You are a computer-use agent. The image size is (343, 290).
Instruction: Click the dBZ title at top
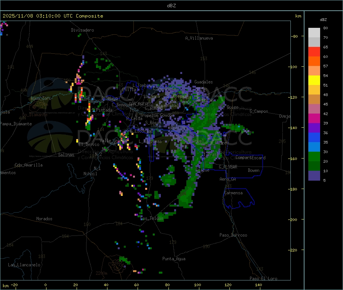click(171, 6)
